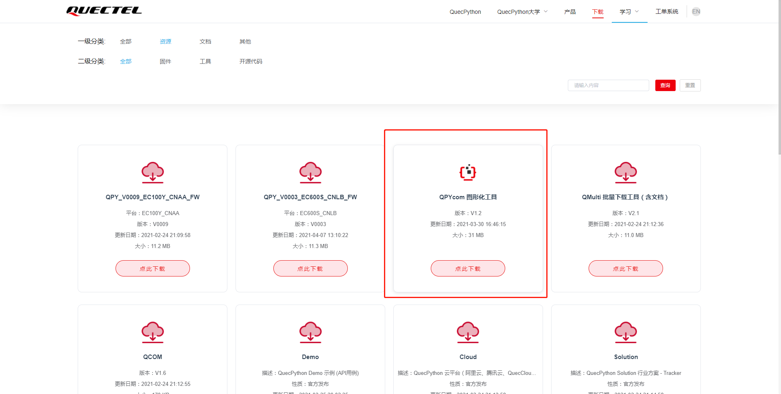781x394 pixels.
Task: Click 点此下载 for QPY_V0009_EC100Y_CNAA_FW
Action: (x=153, y=268)
